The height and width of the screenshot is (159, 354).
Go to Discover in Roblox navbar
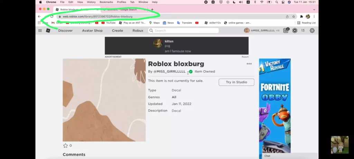(x=65, y=30)
